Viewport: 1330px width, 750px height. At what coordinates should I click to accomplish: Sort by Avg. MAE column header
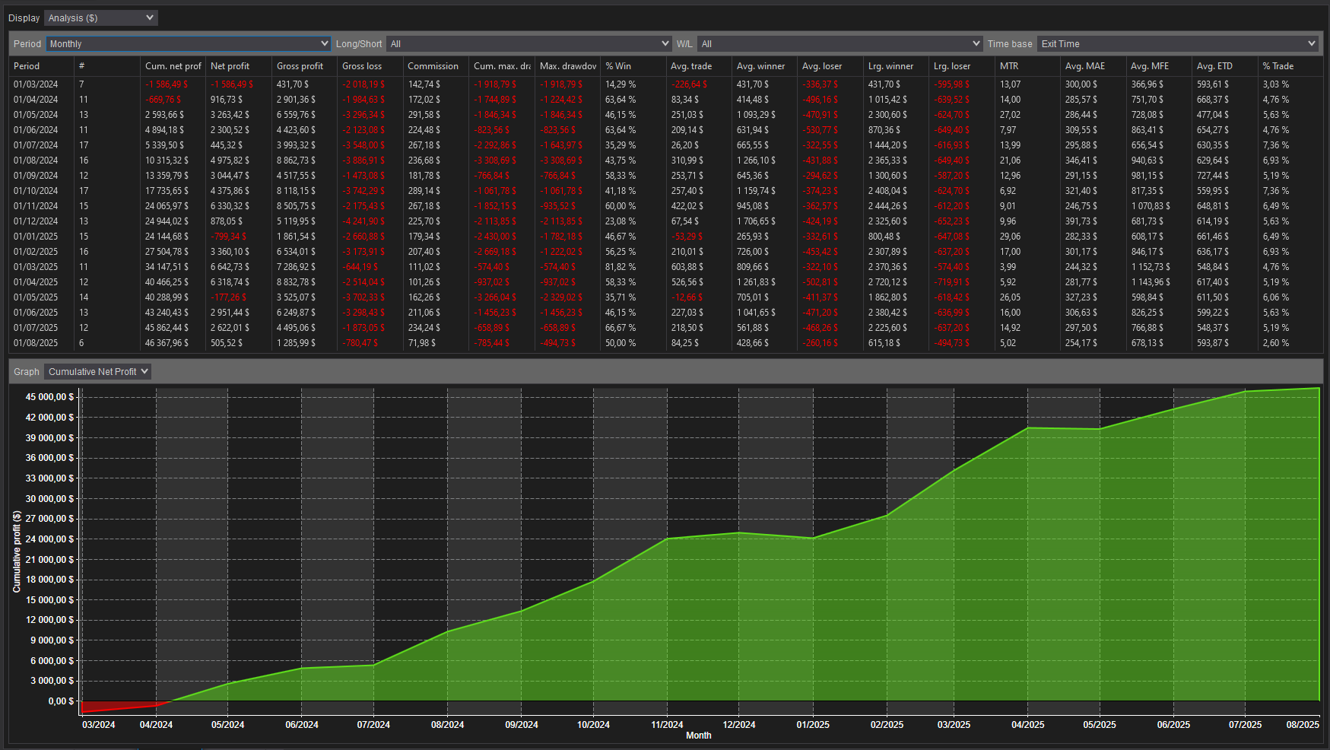click(x=1093, y=66)
